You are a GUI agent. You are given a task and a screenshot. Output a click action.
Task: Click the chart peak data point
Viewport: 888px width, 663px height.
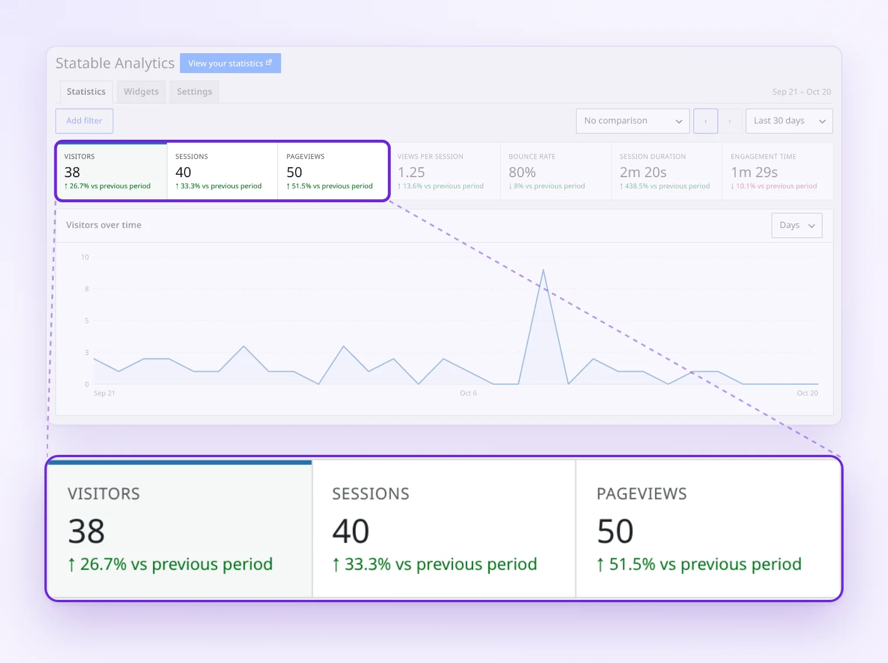tap(543, 270)
